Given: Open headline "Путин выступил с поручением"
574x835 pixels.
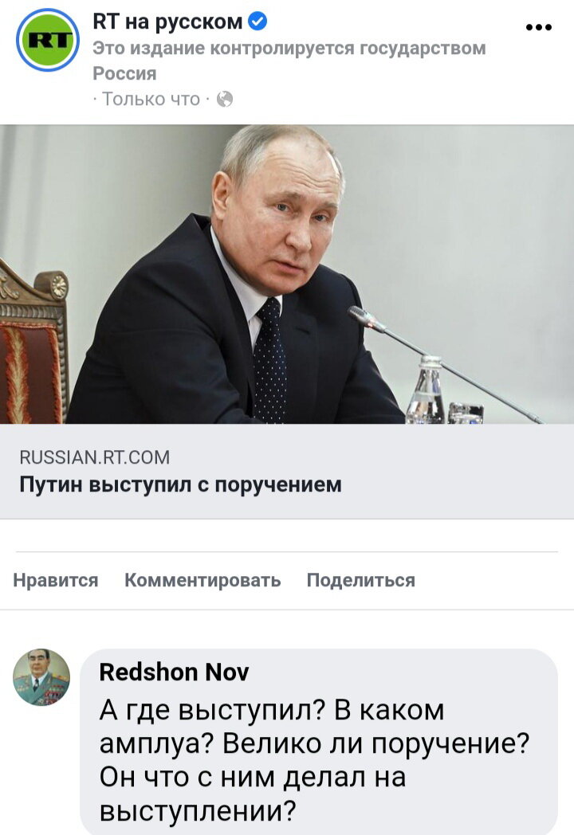Looking at the screenshot, I should (181, 484).
